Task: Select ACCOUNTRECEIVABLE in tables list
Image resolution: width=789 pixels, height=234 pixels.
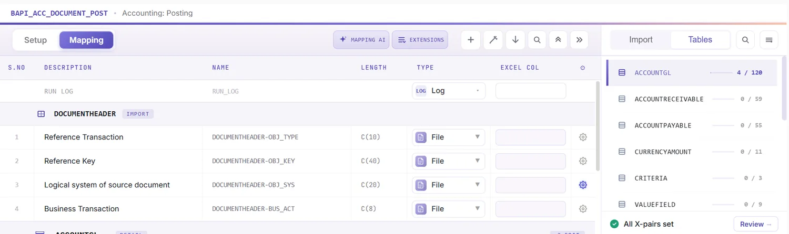Action: point(692,99)
